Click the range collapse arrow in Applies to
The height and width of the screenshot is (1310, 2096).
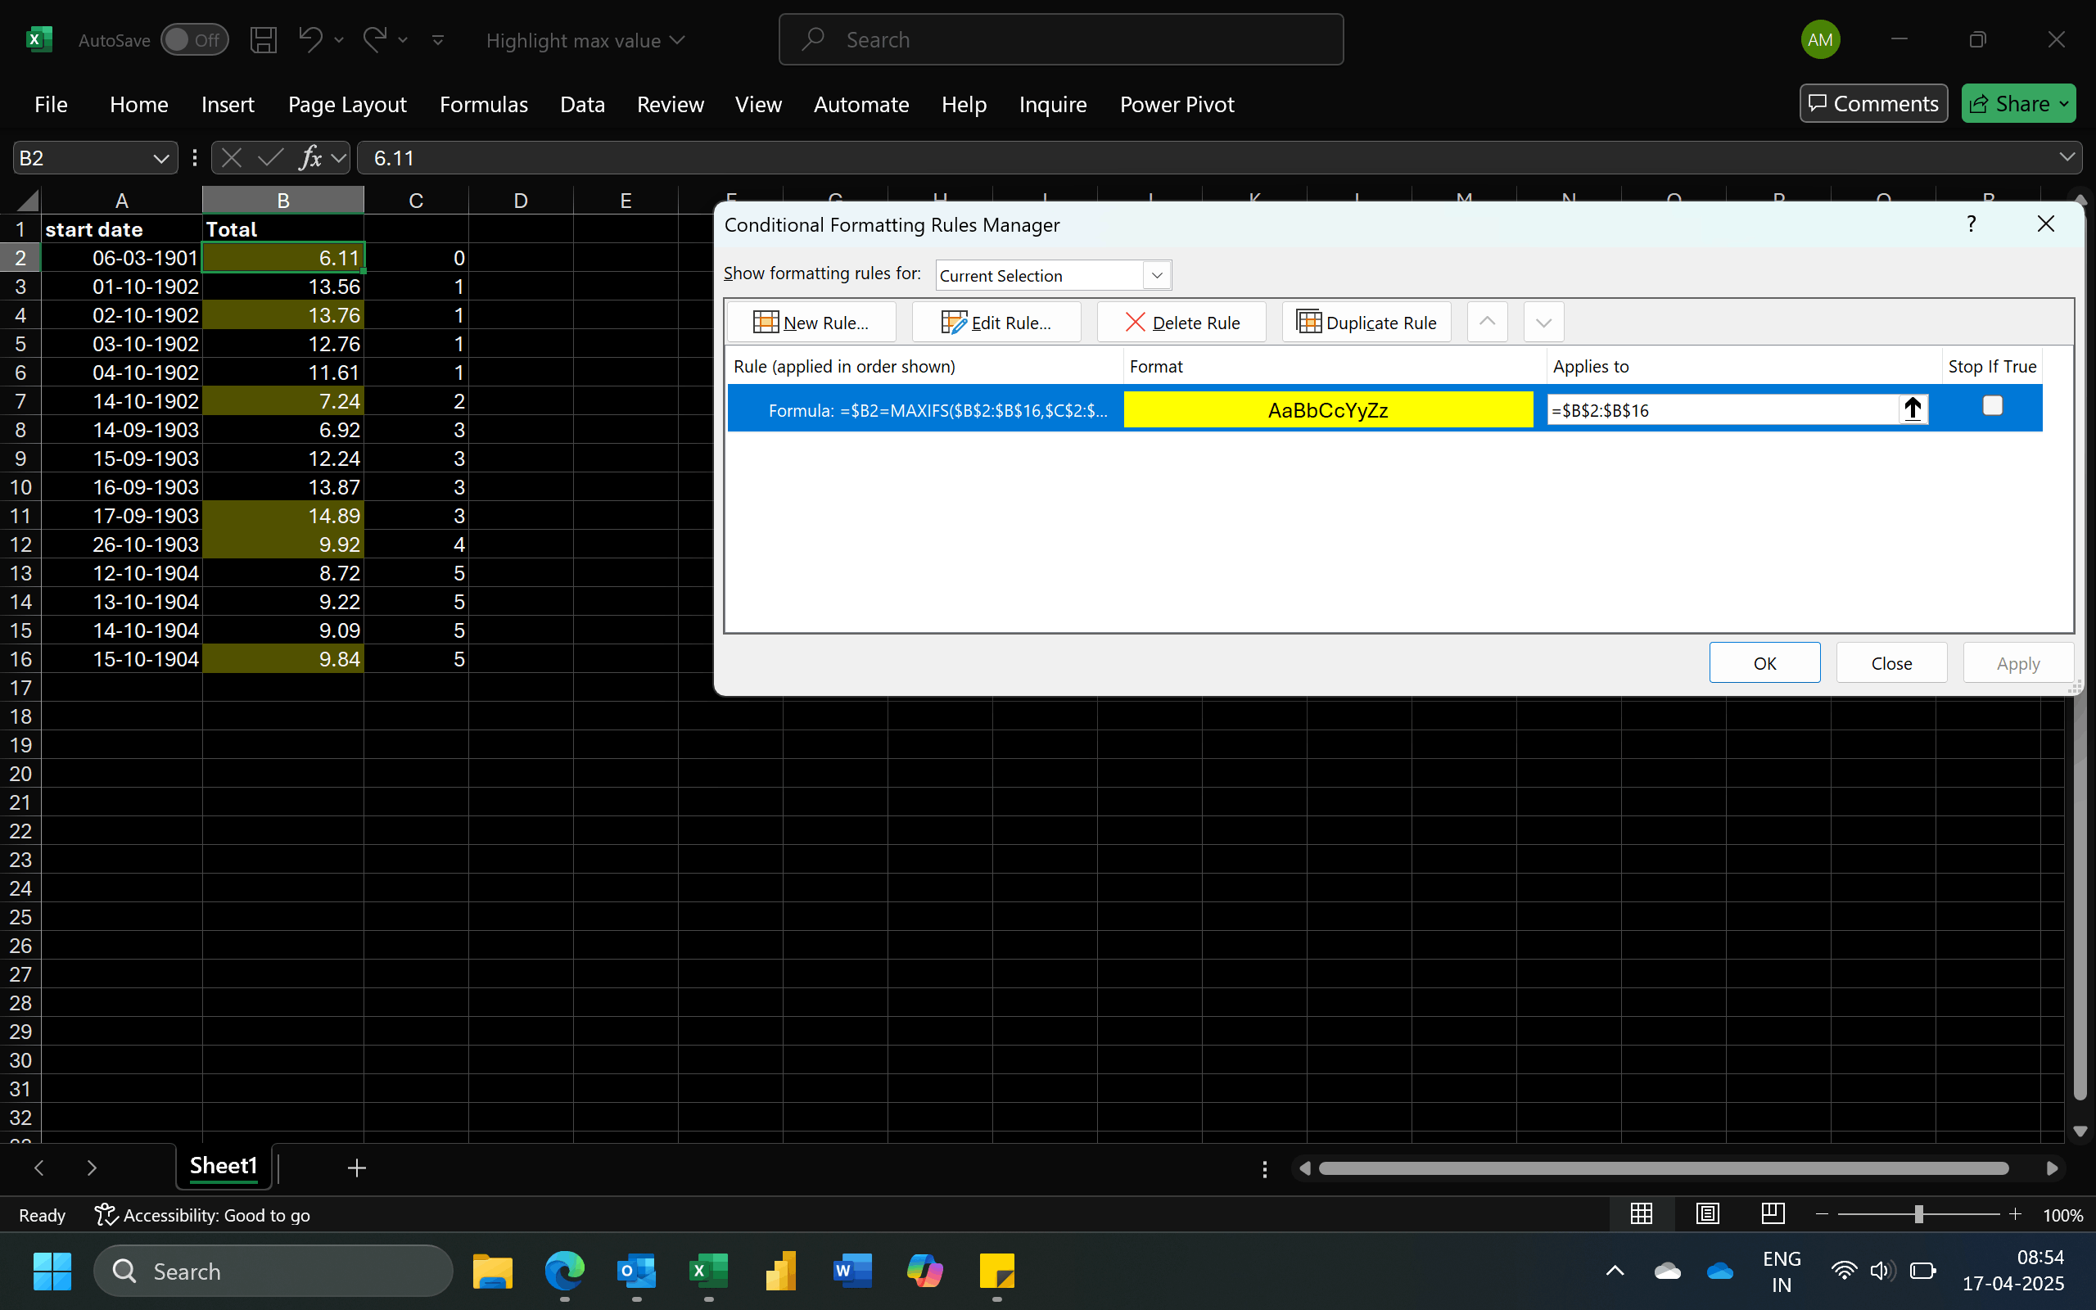tap(1913, 409)
